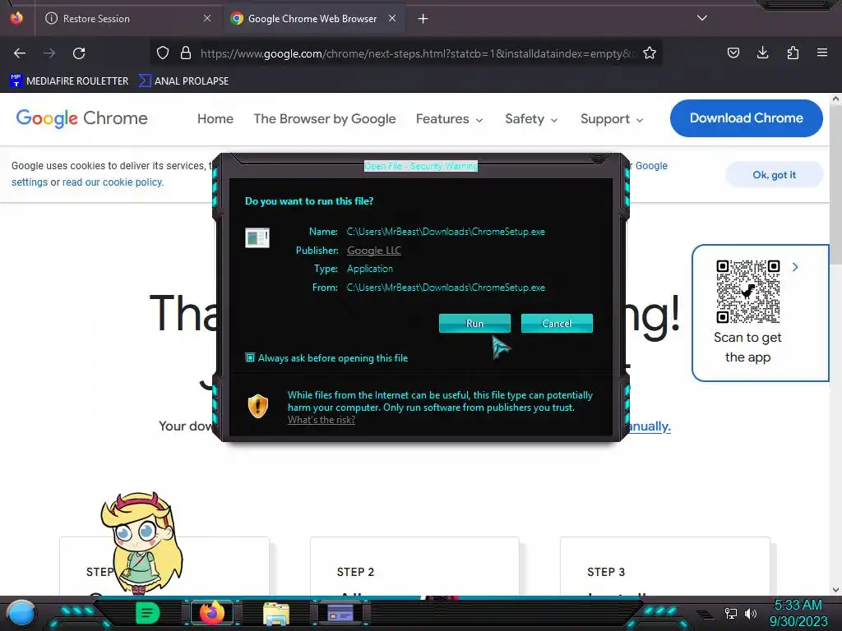Click Cancel in security warning dialog

(x=557, y=324)
